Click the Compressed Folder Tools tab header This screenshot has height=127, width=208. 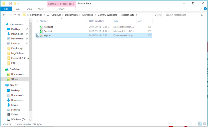[x=61, y=4]
